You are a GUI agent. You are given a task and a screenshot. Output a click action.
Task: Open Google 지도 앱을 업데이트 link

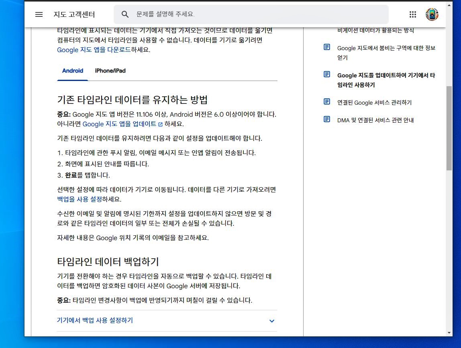click(x=119, y=124)
